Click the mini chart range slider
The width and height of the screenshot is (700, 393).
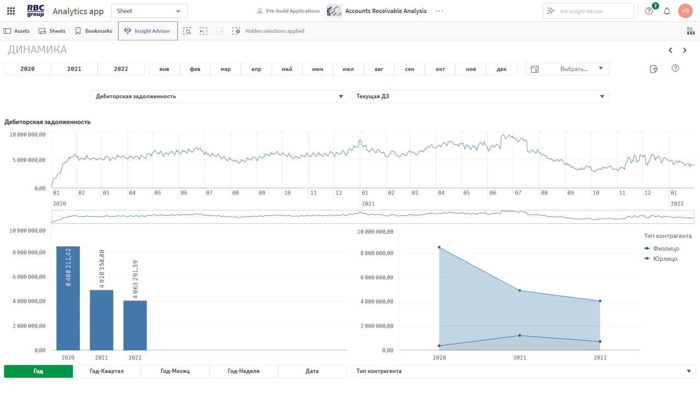pos(372,217)
